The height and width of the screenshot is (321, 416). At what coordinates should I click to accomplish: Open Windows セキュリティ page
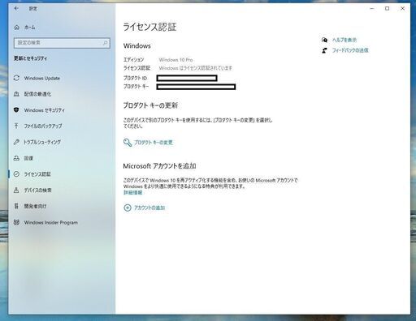tap(45, 110)
